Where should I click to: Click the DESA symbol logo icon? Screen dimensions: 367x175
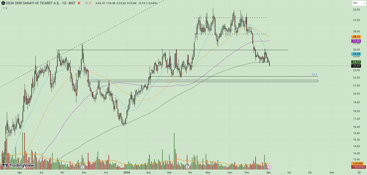pos(3,3)
